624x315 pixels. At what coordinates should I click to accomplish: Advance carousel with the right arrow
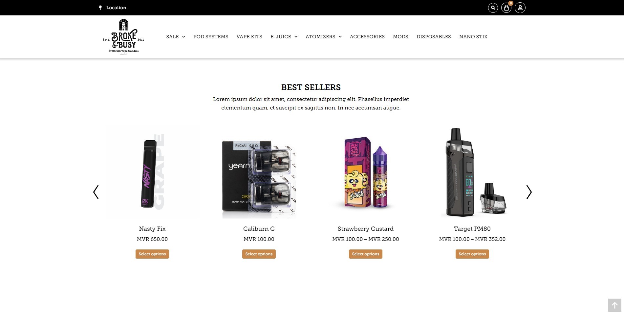click(529, 192)
